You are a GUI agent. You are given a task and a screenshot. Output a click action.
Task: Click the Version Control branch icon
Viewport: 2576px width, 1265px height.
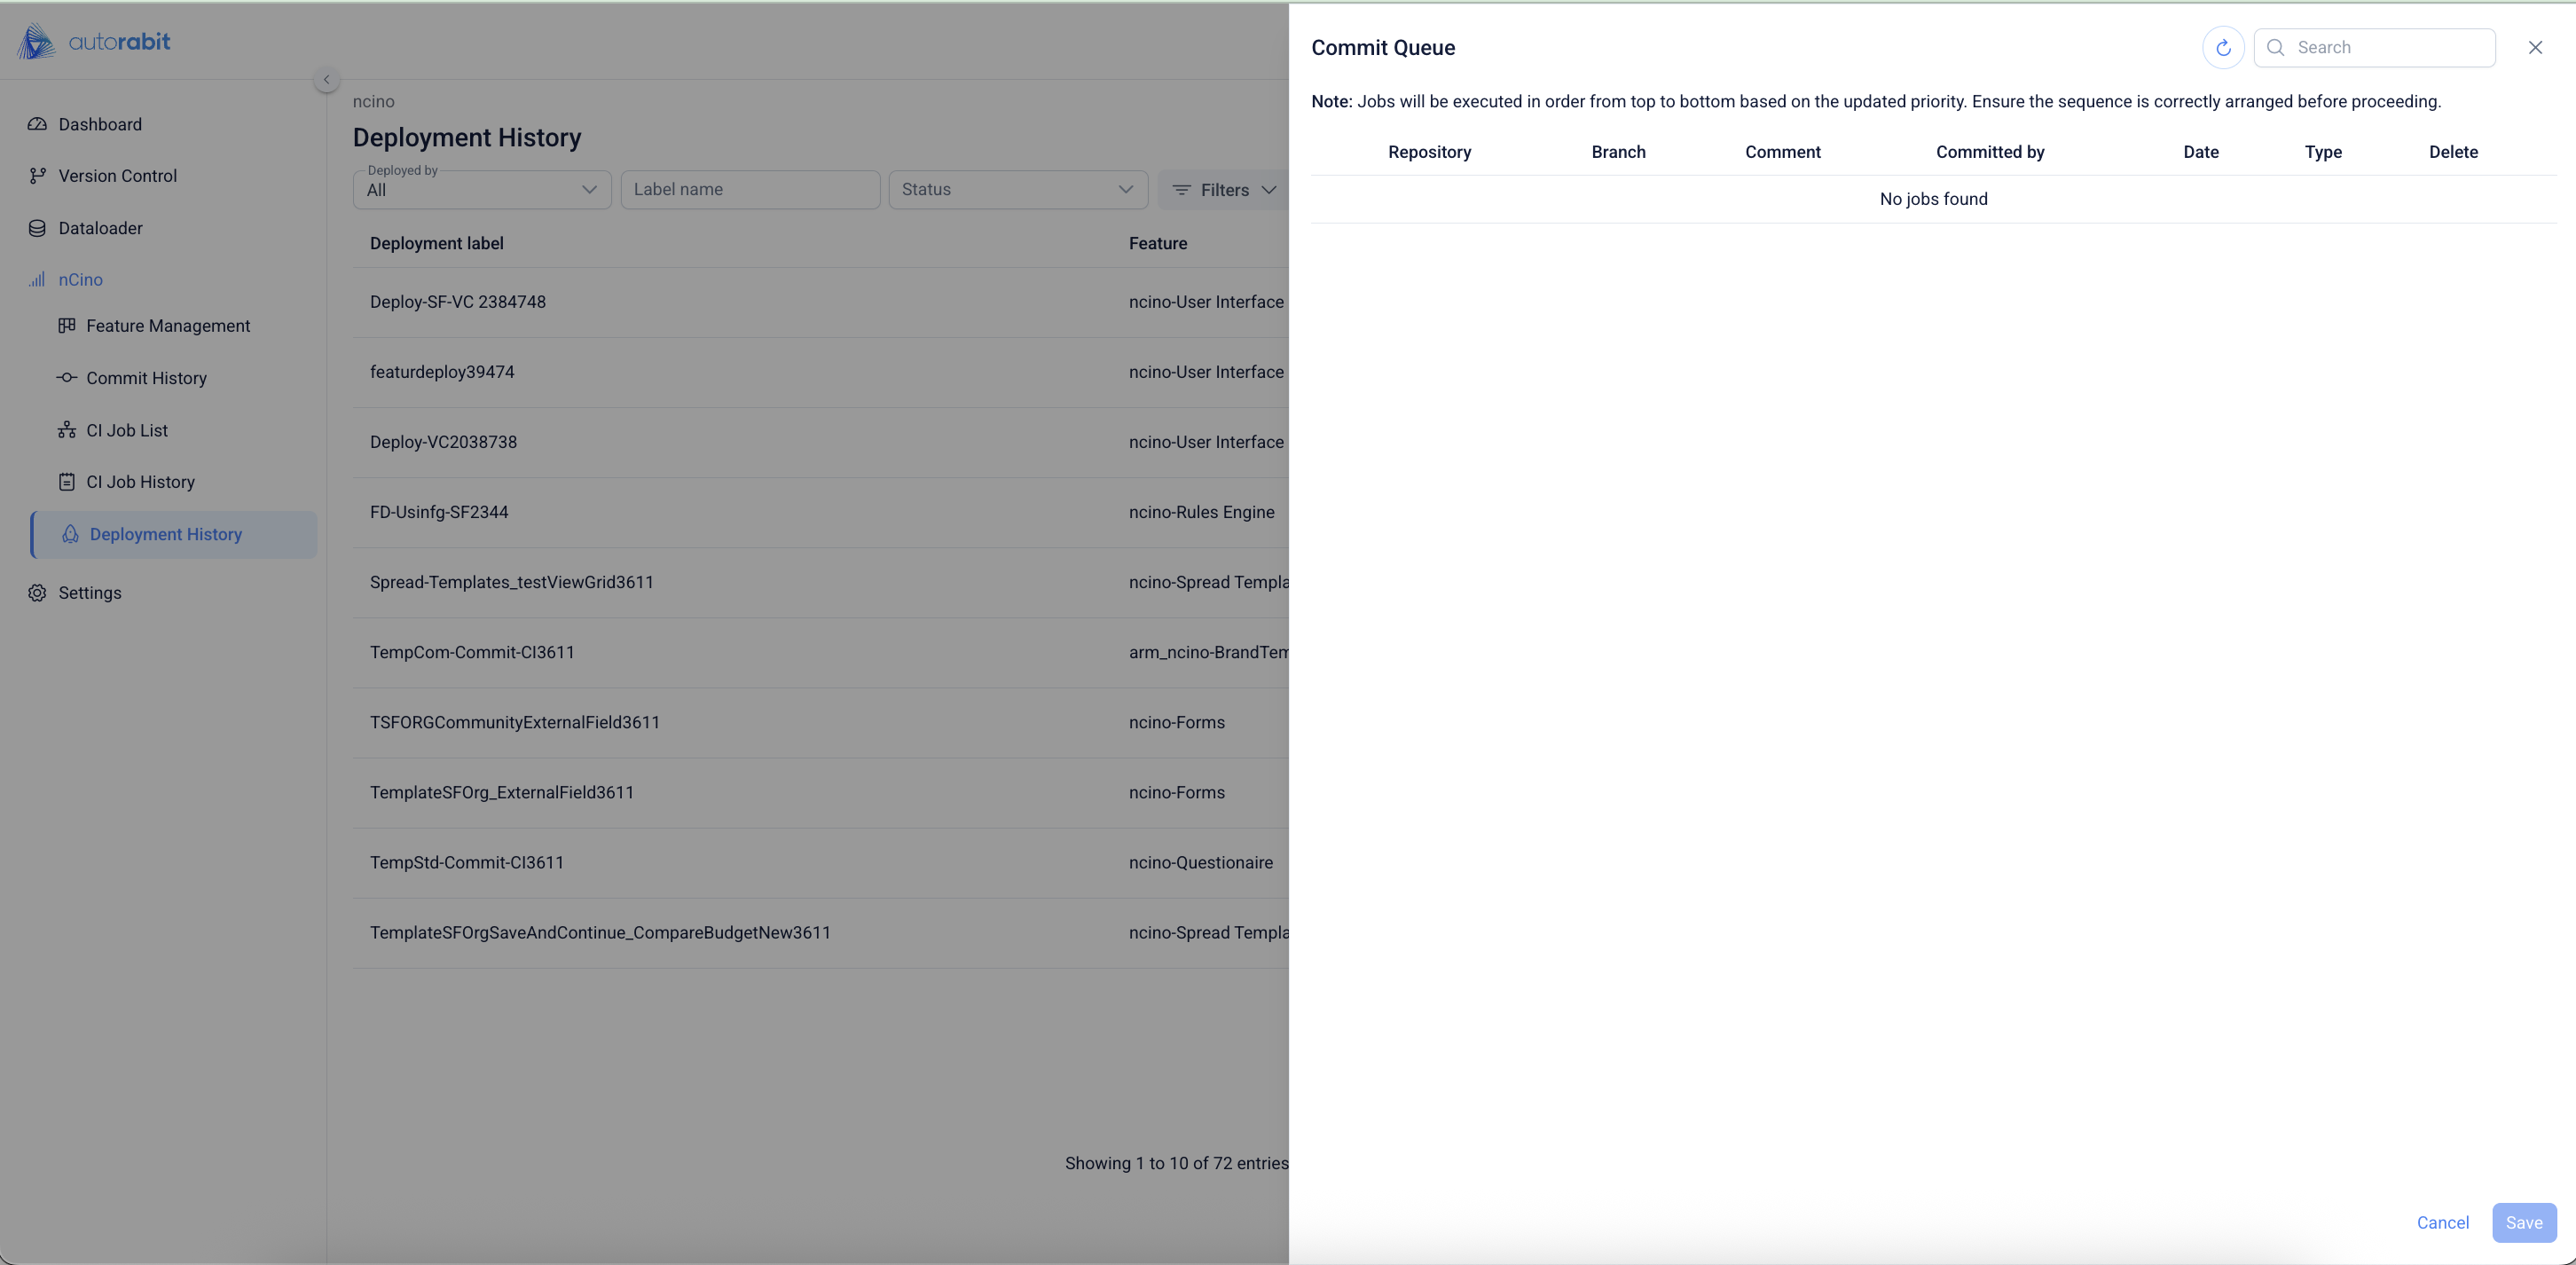point(37,176)
